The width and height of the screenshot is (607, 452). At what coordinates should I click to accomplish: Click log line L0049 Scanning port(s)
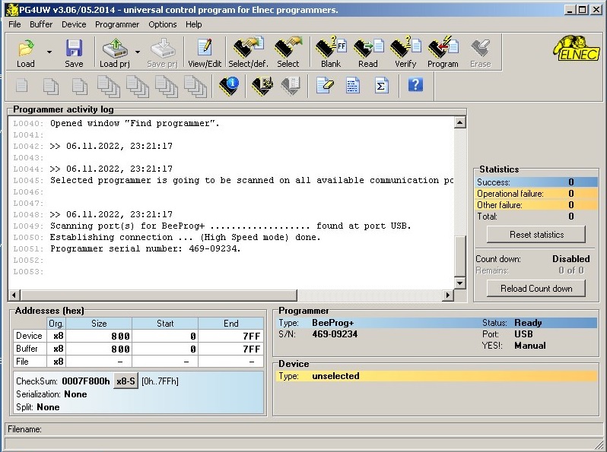(230, 226)
